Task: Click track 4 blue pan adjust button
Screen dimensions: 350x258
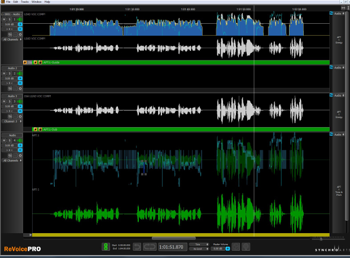Action: pyautogui.click(x=20, y=150)
